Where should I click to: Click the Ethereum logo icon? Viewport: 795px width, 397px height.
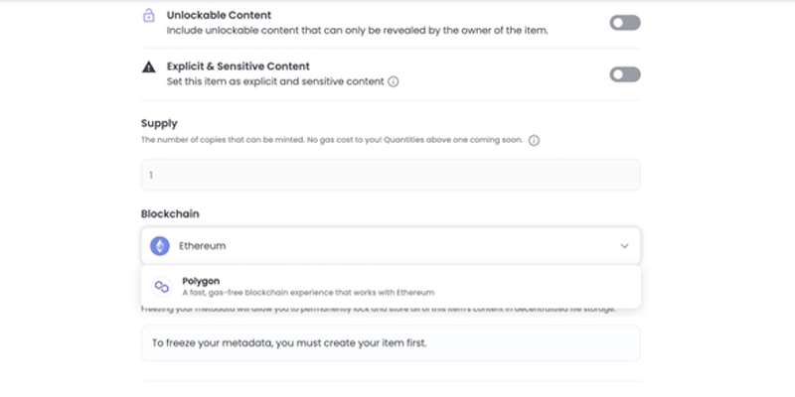point(160,246)
